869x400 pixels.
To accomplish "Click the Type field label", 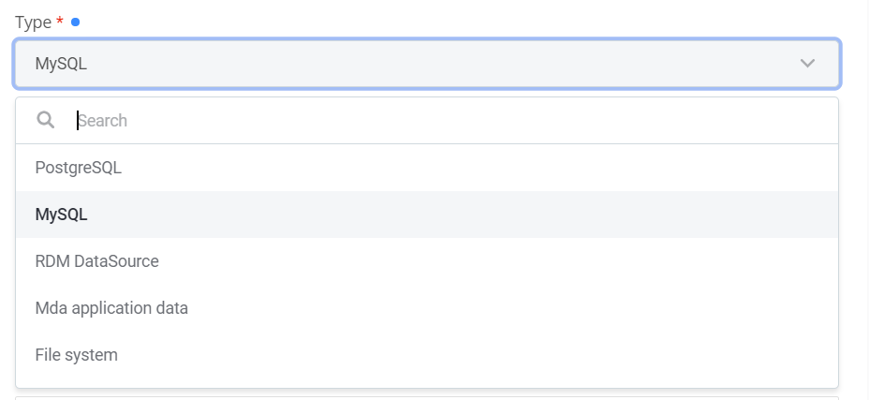I will pyautogui.click(x=33, y=22).
